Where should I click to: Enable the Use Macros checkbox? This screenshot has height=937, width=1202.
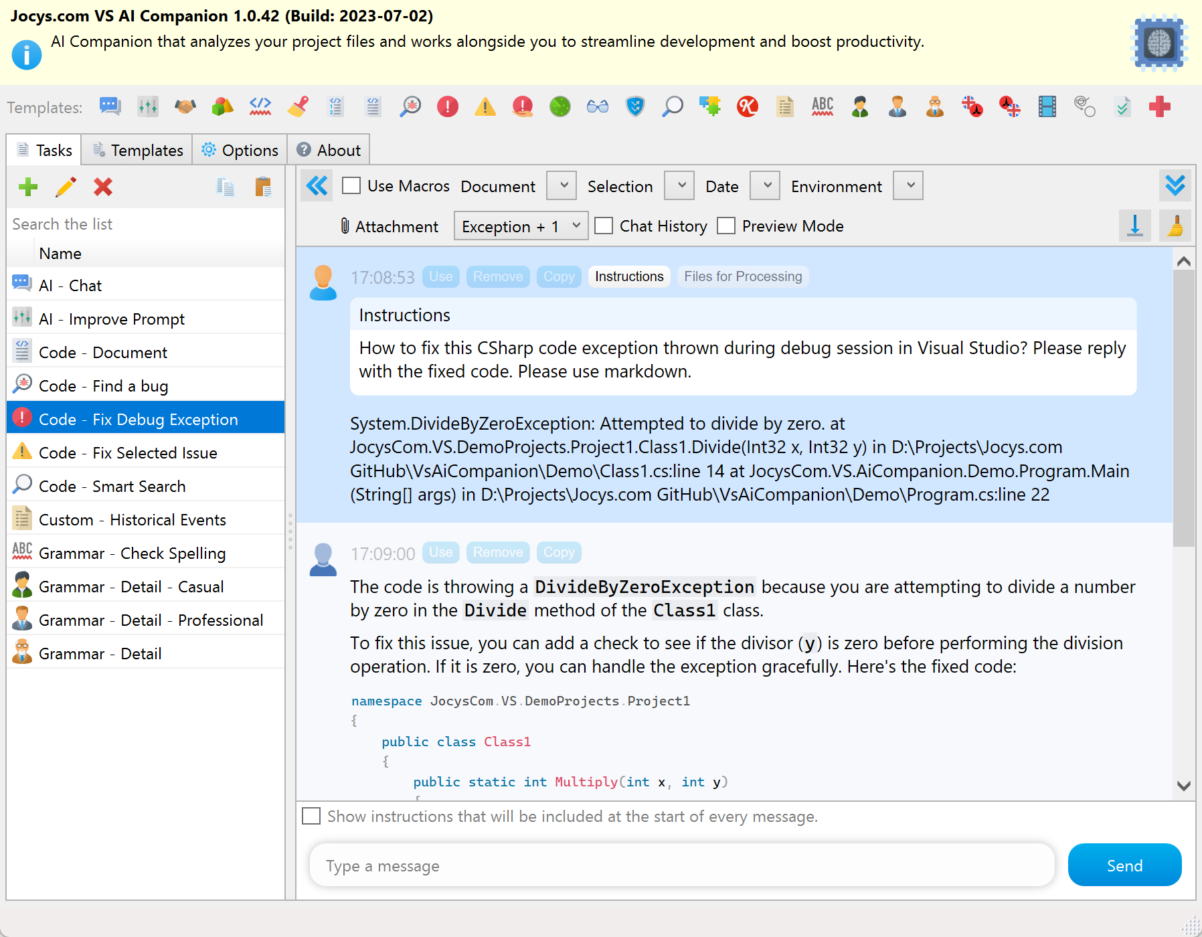pos(351,185)
